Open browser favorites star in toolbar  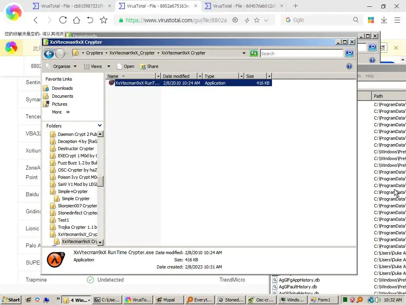103,20
